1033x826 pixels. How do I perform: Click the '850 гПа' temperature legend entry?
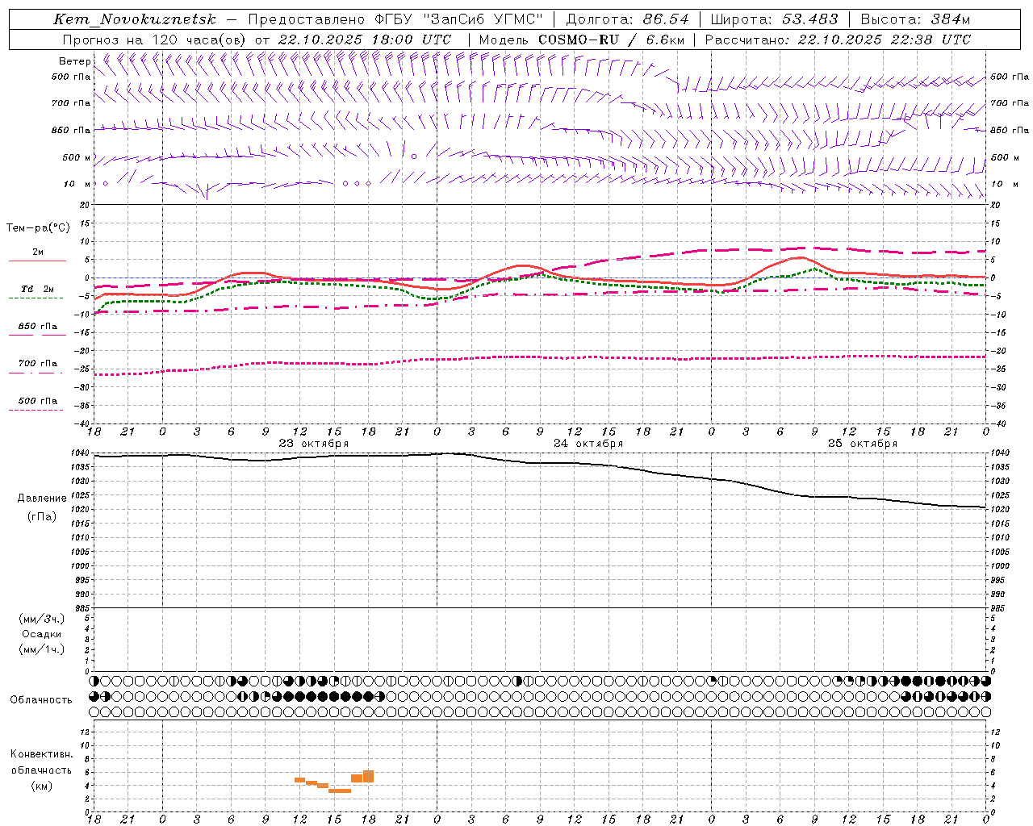click(37, 326)
